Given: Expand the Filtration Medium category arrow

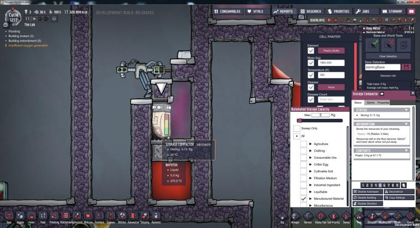Looking at the screenshot, I should [x=310, y=178].
